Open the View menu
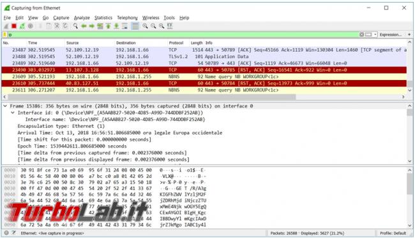 [x=33, y=18]
